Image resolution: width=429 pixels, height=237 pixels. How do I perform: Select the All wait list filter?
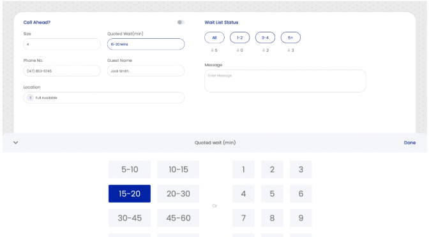pyautogui.click(x=214, y=38)
